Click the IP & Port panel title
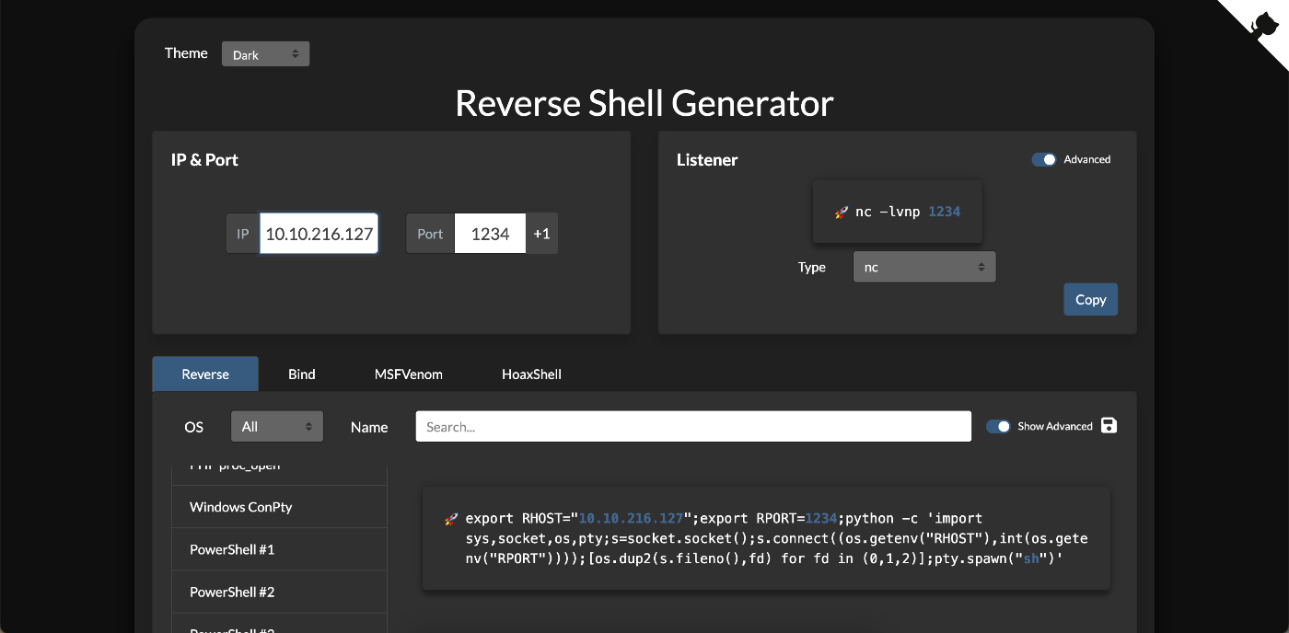The image size is (1289, 633). 204,159
